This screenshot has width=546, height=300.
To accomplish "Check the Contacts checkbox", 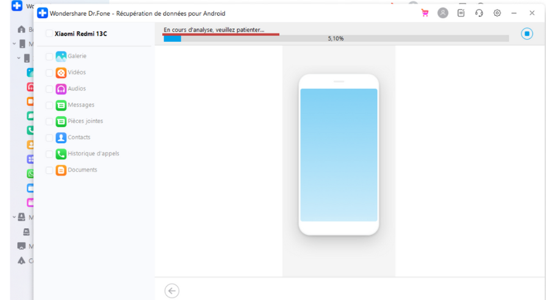I will [x=49, y=138].
